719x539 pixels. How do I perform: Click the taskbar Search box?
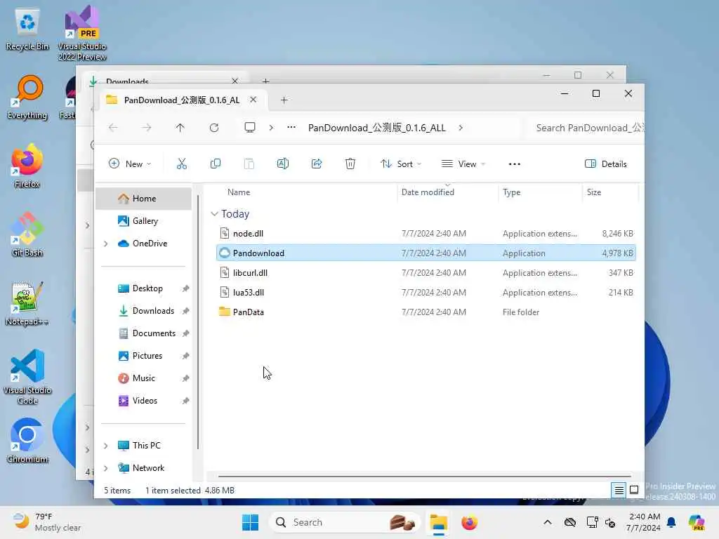tap(345, 522)
